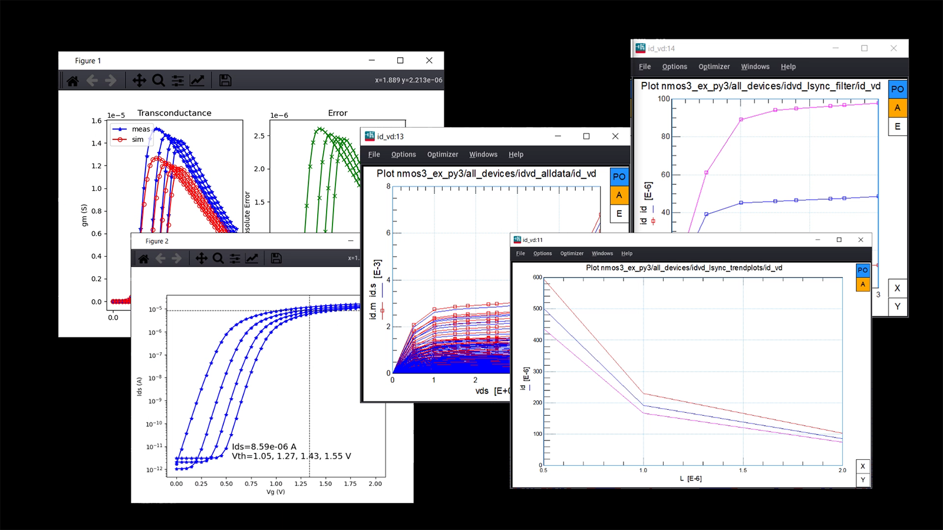This screenshot has width=943, height=530.
Task: Toggle the "E" button in id_vd:13 window
Action: pyautogui.click(x=619, y=213)
